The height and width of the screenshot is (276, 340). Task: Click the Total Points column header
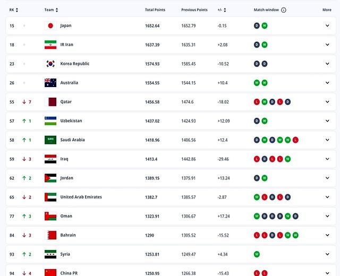coord(155,10)
